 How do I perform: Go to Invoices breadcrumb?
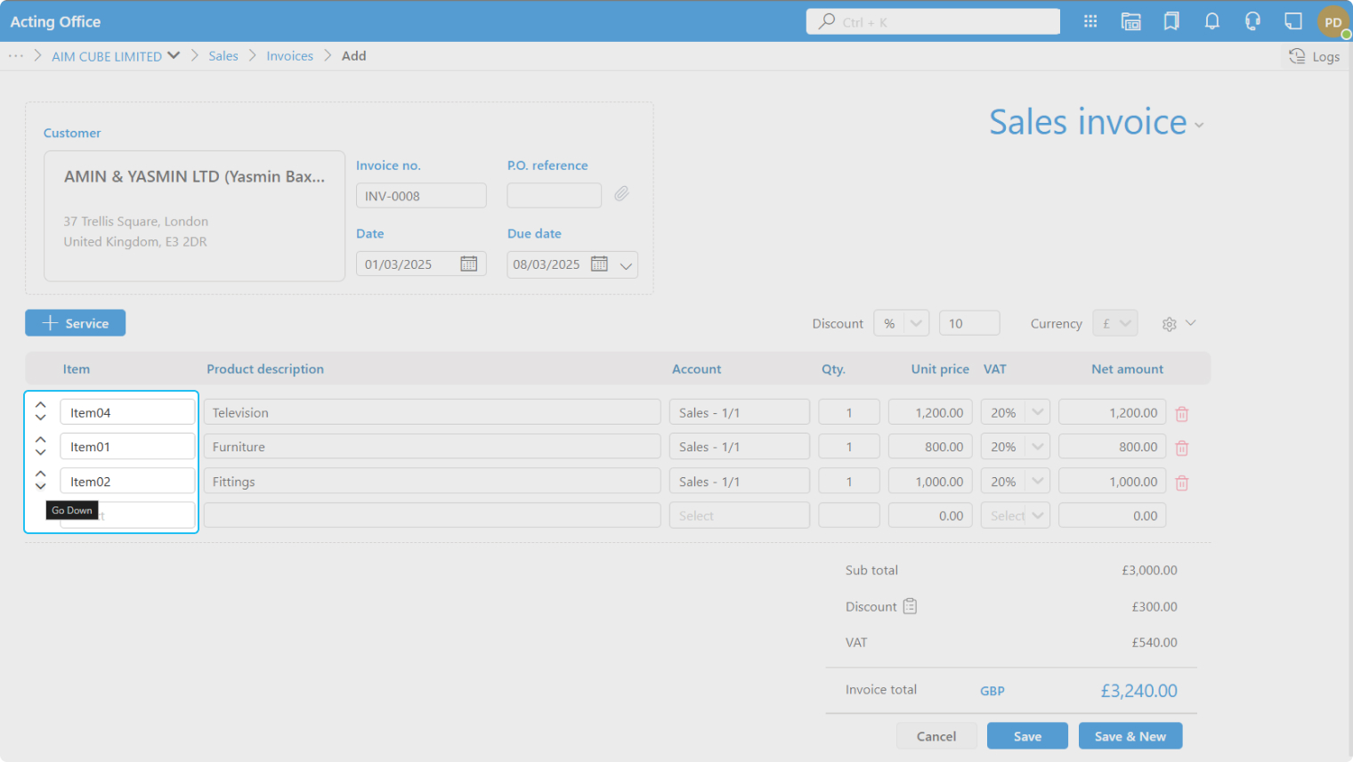pos(289,56)
